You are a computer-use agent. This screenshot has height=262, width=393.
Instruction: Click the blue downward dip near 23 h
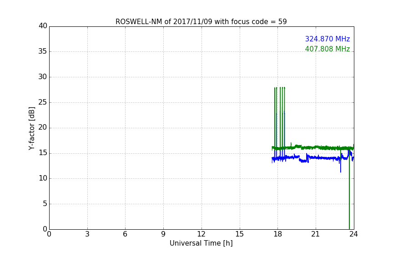pyautogui.click(x=340, y=166)
